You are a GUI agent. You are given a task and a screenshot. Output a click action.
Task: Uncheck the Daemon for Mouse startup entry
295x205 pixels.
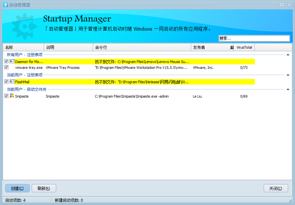point(7,61)
